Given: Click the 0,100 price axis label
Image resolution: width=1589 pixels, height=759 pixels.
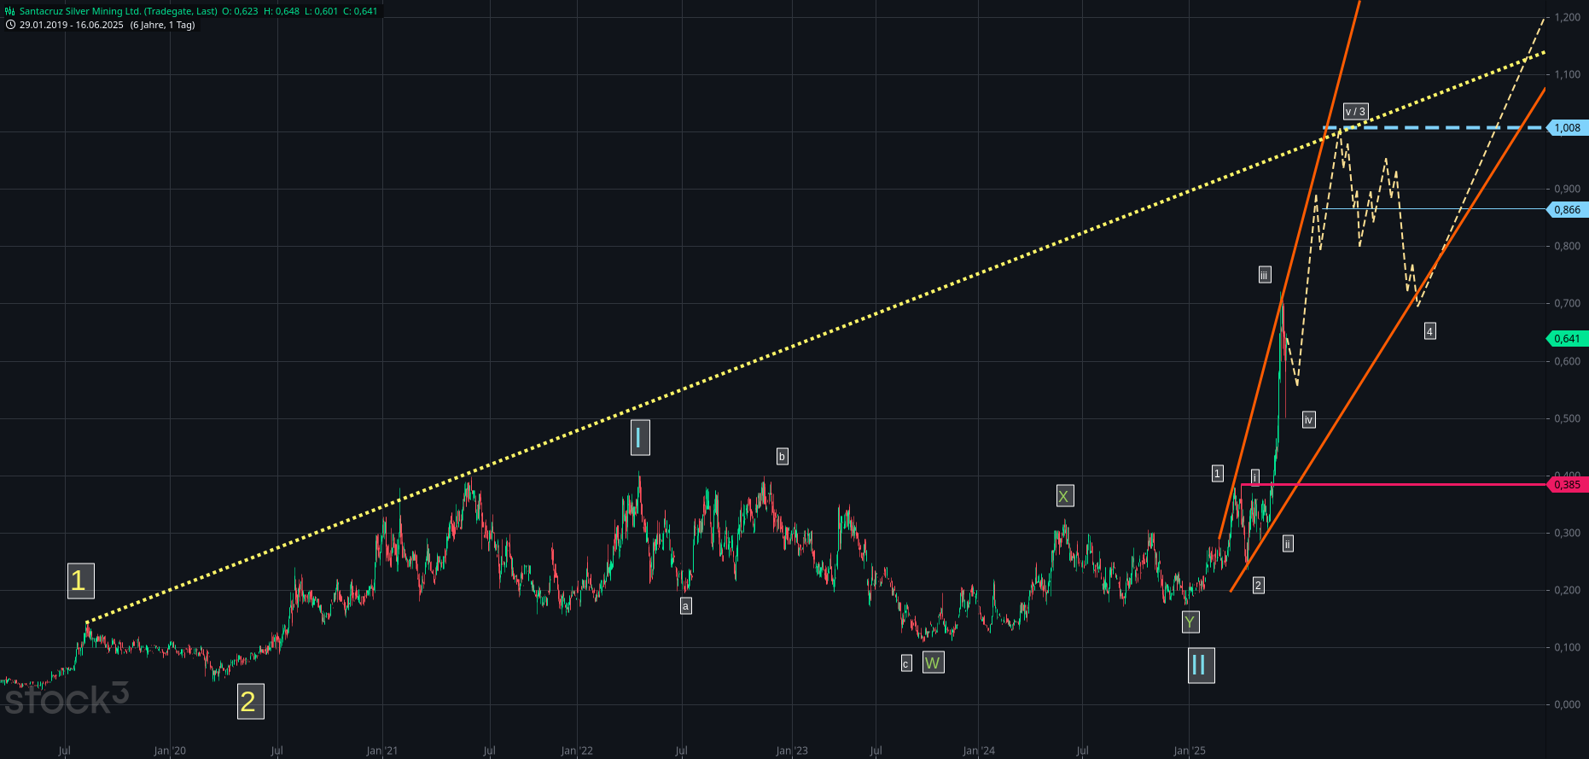Looking at the screenshot, I should point(1568,647).
